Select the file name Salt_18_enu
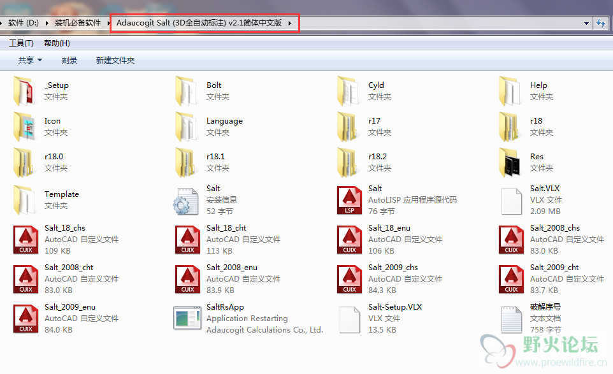Viewport: 613px width, 374px height. pos(389,228)
